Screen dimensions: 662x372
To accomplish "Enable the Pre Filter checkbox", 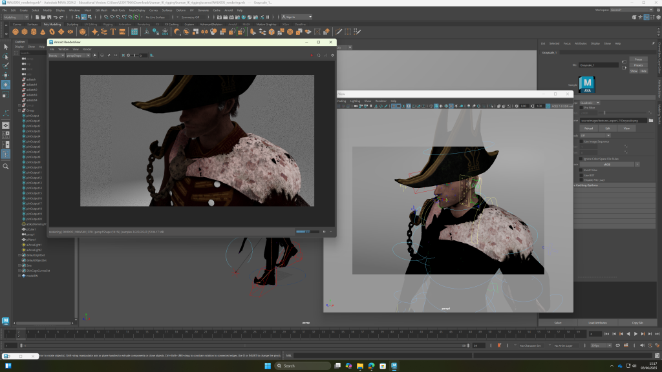I will click(581, 108).
